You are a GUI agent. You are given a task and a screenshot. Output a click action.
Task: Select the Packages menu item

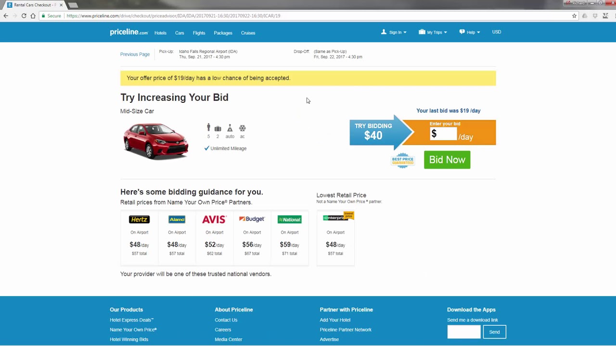(223, 33)
